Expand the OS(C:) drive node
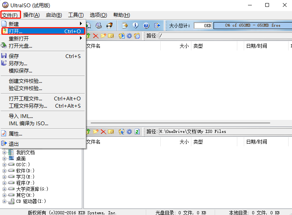 (x=4, y=165)
